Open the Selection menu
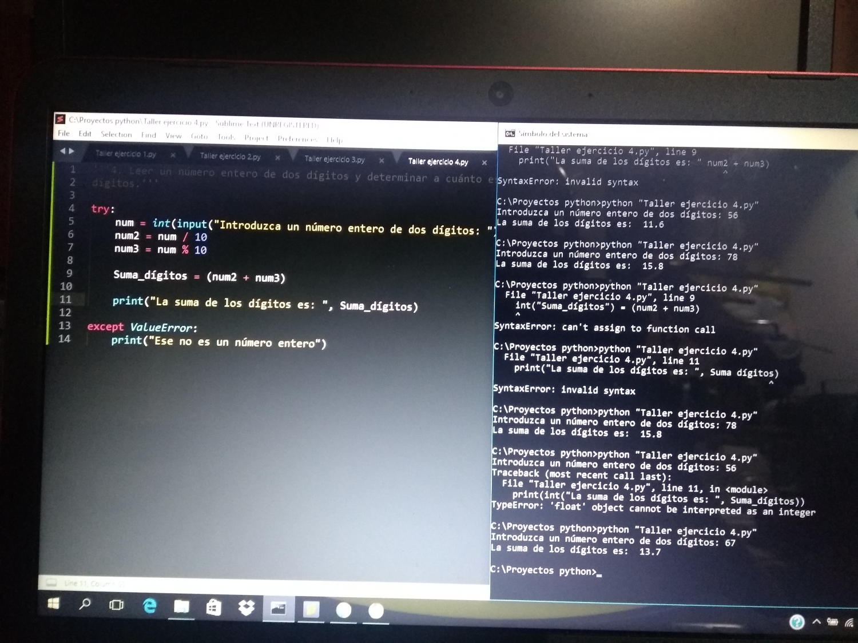 tap(116, 134)
